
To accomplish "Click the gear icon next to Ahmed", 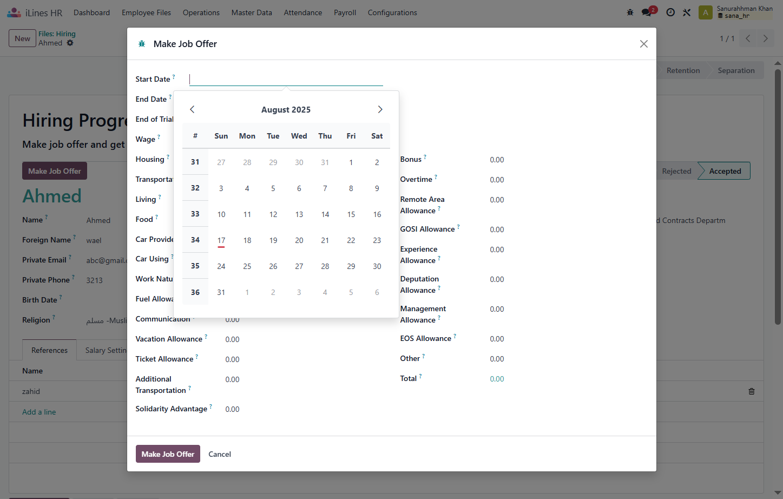I will coord(70,43).
